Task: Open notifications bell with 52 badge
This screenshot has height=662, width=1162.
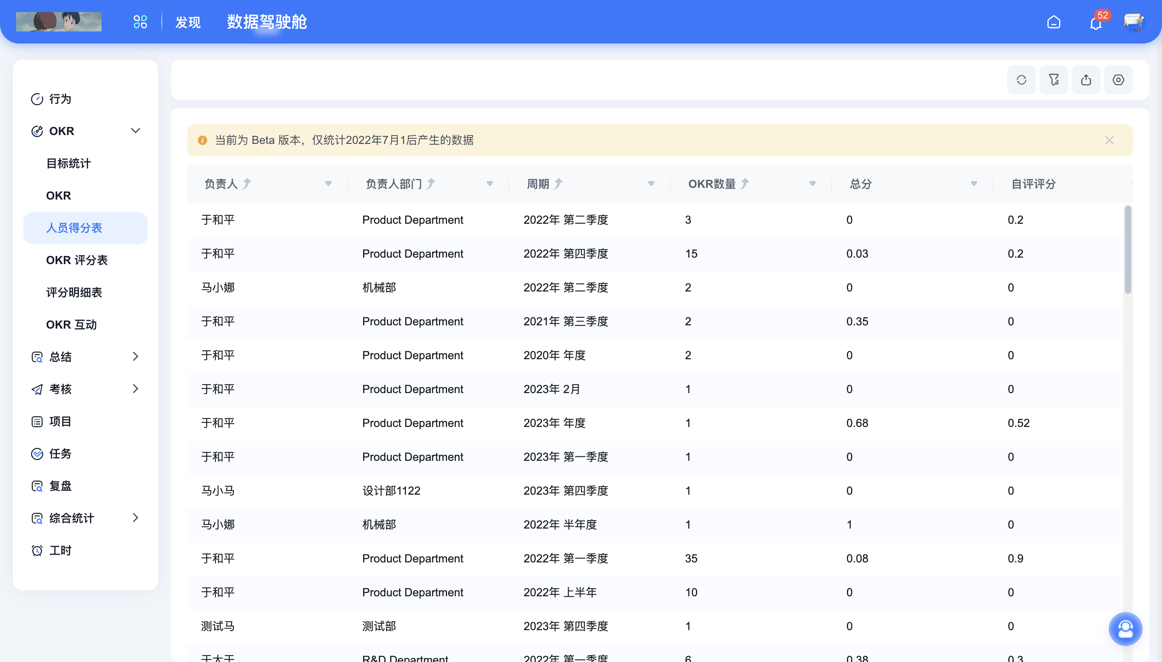Action: click(x=1096, y=23)
